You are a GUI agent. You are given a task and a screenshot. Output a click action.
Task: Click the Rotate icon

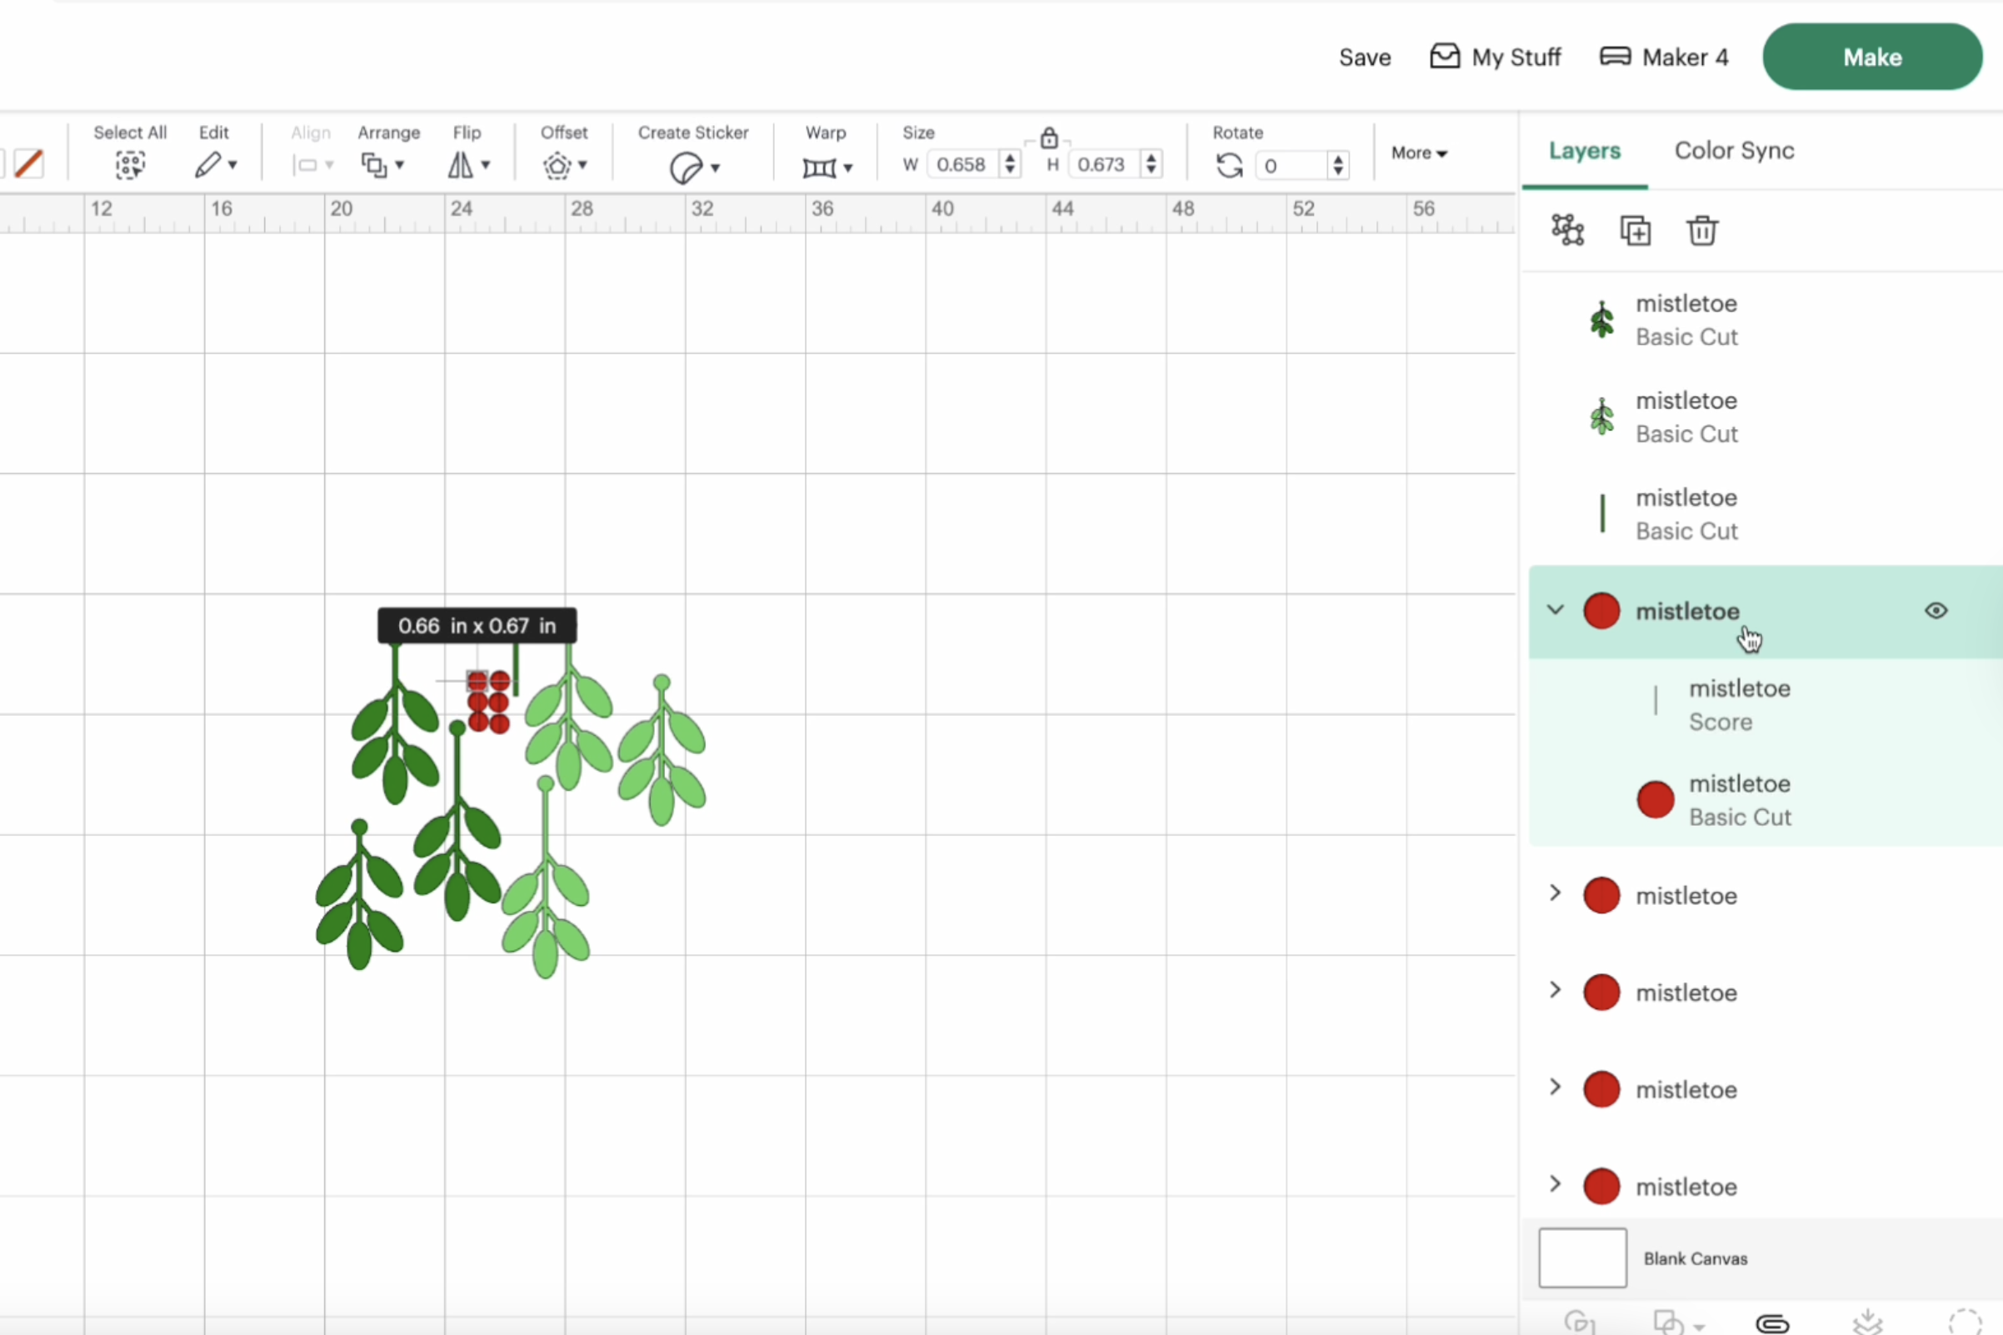coord(1229,165)
